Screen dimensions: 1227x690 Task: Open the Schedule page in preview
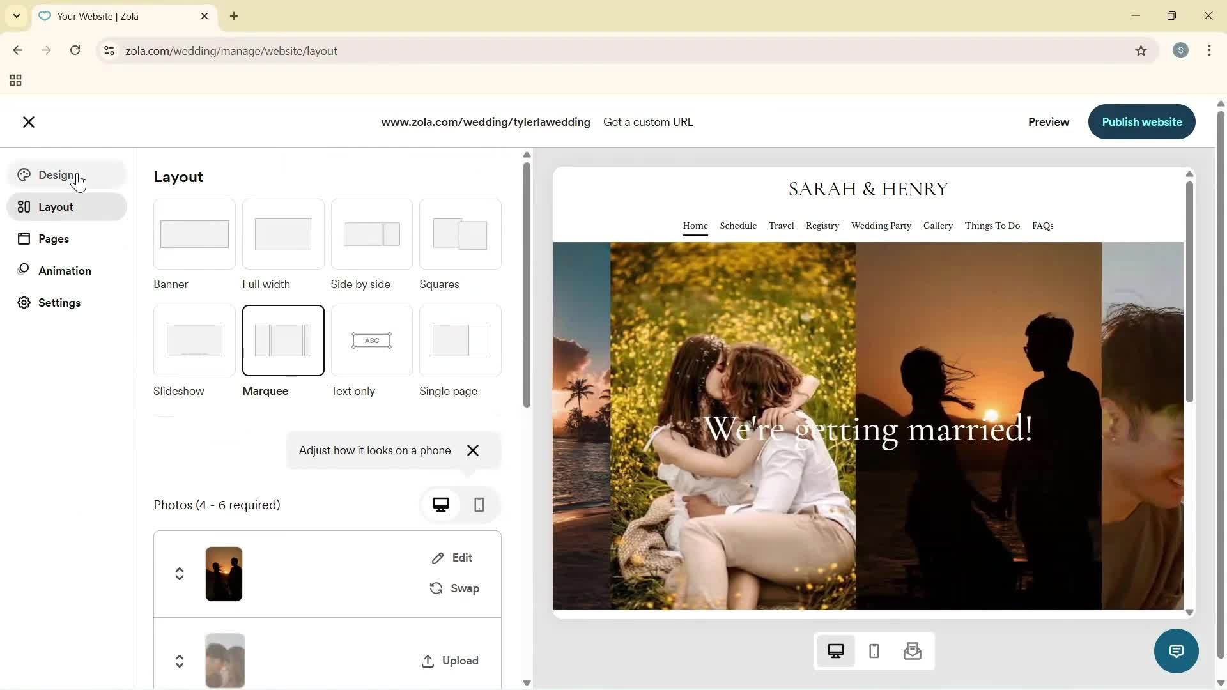(737, 226)
